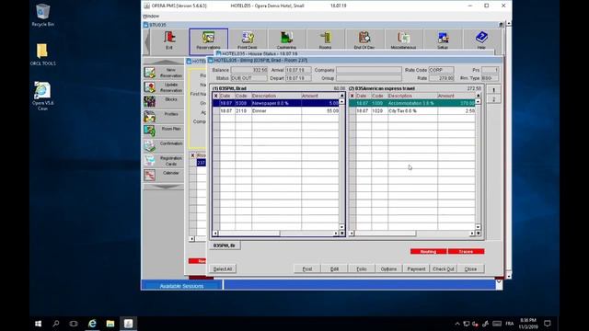Open the Task View taskbar icon
Image resolution: width=589 pixels, height=331 pixels.
click(x=74, y=324)
